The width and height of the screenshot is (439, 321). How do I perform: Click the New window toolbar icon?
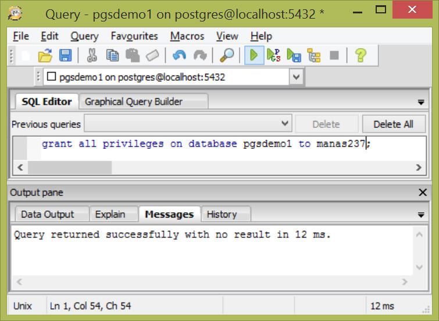26,55
